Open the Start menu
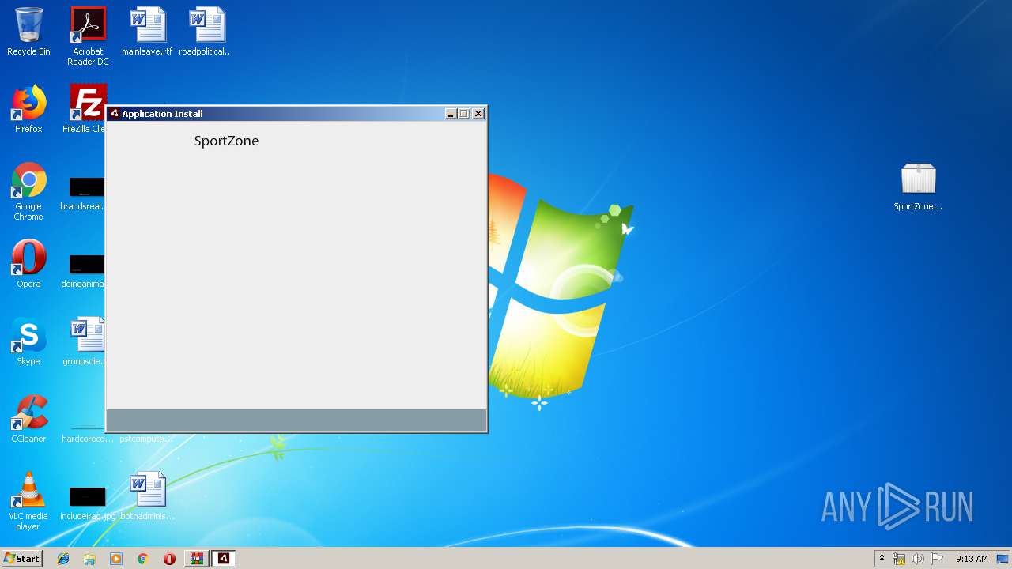This screenshot has height=569, width=1012. (x=21, y=558)
